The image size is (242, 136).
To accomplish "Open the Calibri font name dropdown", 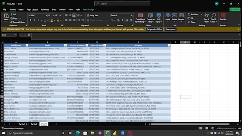I will click(46, 15).
